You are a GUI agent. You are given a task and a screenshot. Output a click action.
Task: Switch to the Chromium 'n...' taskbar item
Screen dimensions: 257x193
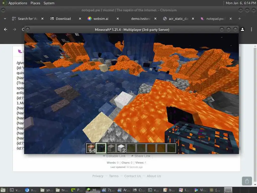(31, 190)
